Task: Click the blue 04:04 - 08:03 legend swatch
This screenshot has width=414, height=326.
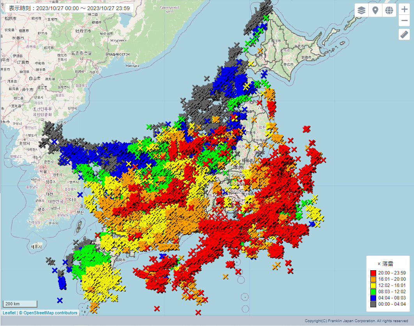Action: [373, 298]
